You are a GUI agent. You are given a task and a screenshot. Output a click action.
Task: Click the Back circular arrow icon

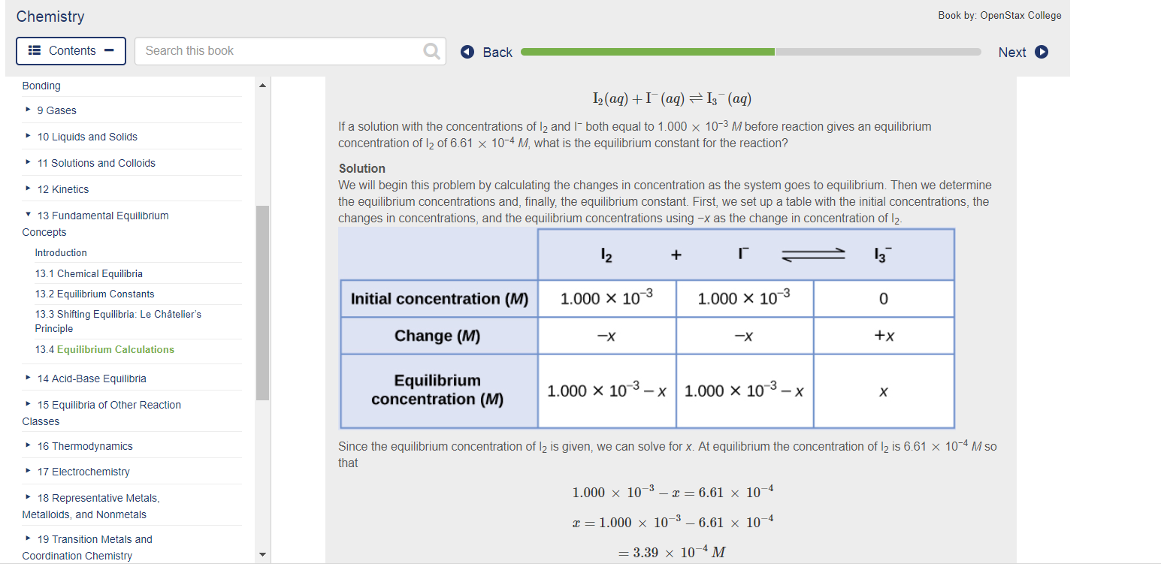[x=467, y=51]
